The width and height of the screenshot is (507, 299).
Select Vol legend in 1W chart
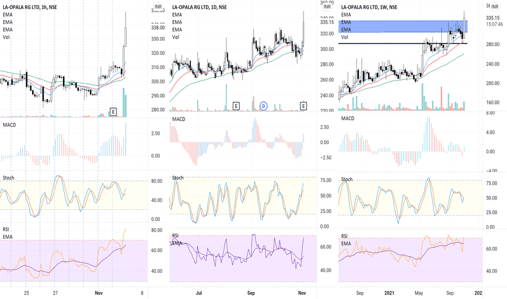click(345, 37)
